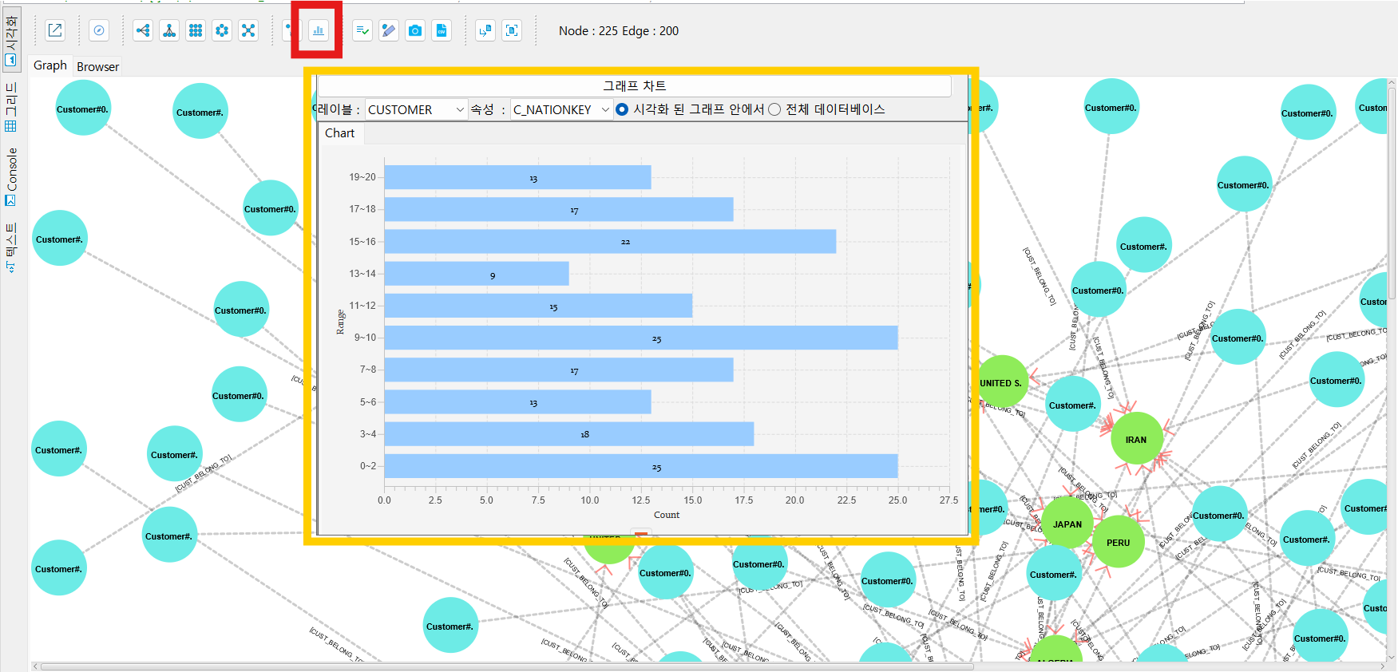Viewport: 1398px width, 672px height.
Task: Click the fit-to-screen toolbar icon
Action: click(512, 30)
